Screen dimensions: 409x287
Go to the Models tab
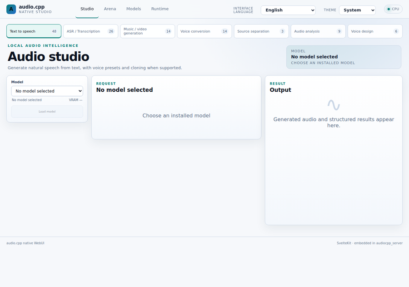click(134, 9)
